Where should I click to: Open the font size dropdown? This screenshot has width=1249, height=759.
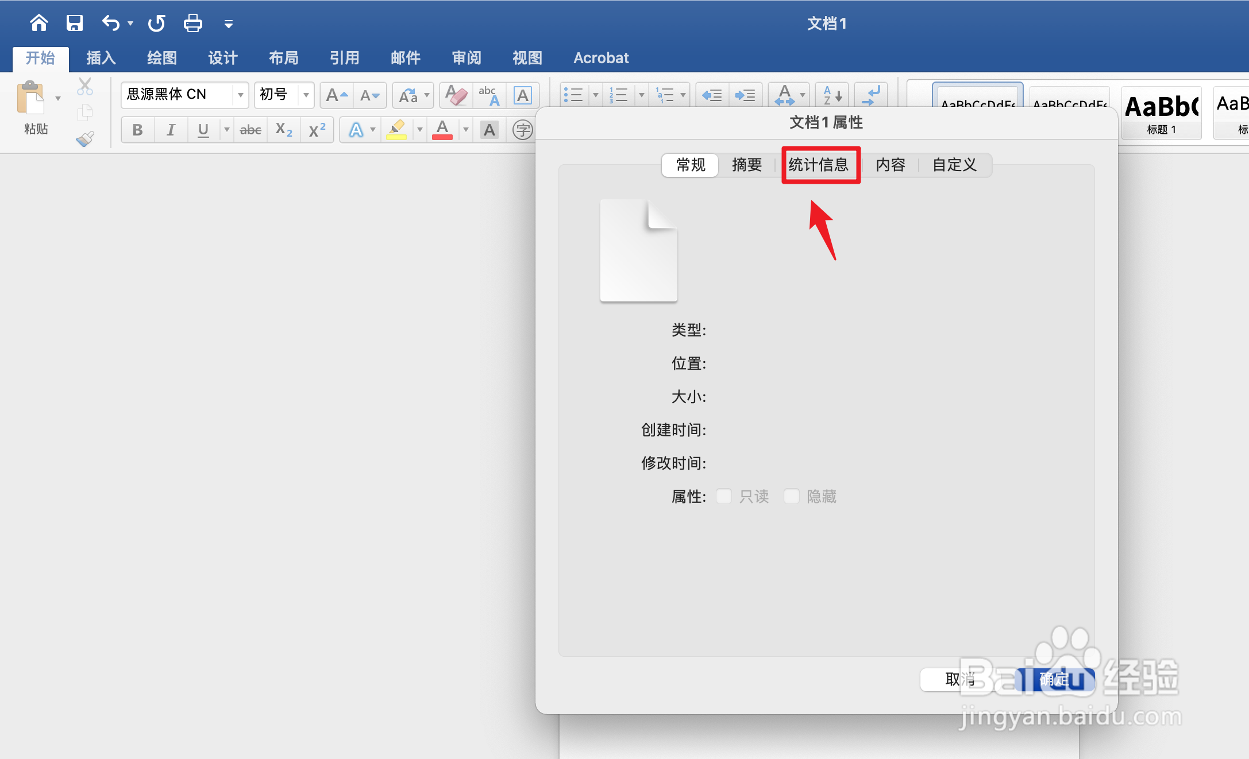(x=306, y=95)
